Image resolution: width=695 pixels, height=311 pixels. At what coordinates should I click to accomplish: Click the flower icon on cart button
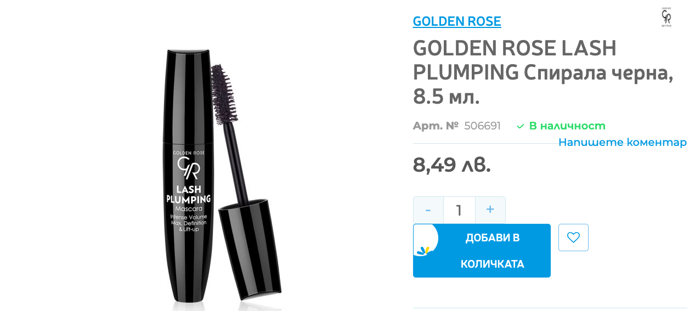pos(423,251)
